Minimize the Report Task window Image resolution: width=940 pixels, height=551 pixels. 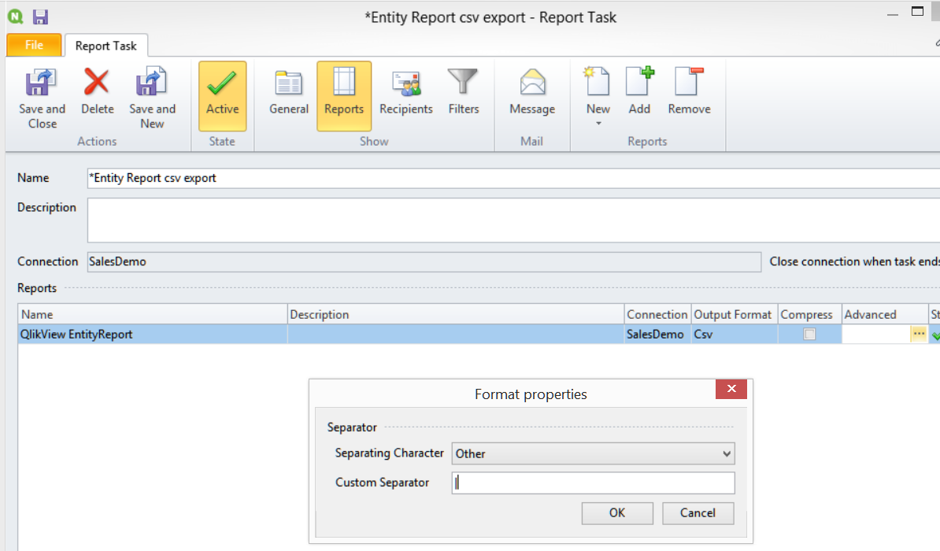pyautogui.click(x=892, y=13)
